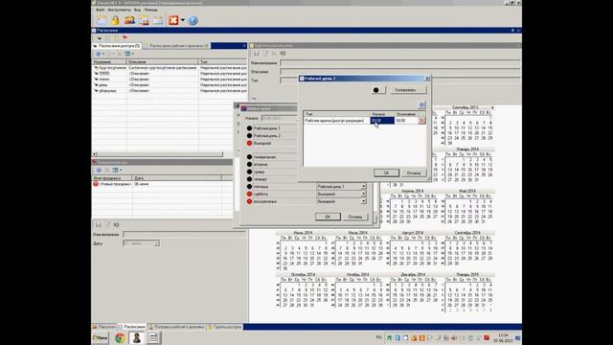Switch to Персонал bottom tab
Screen dimensions: 613x345
[105, 327]
